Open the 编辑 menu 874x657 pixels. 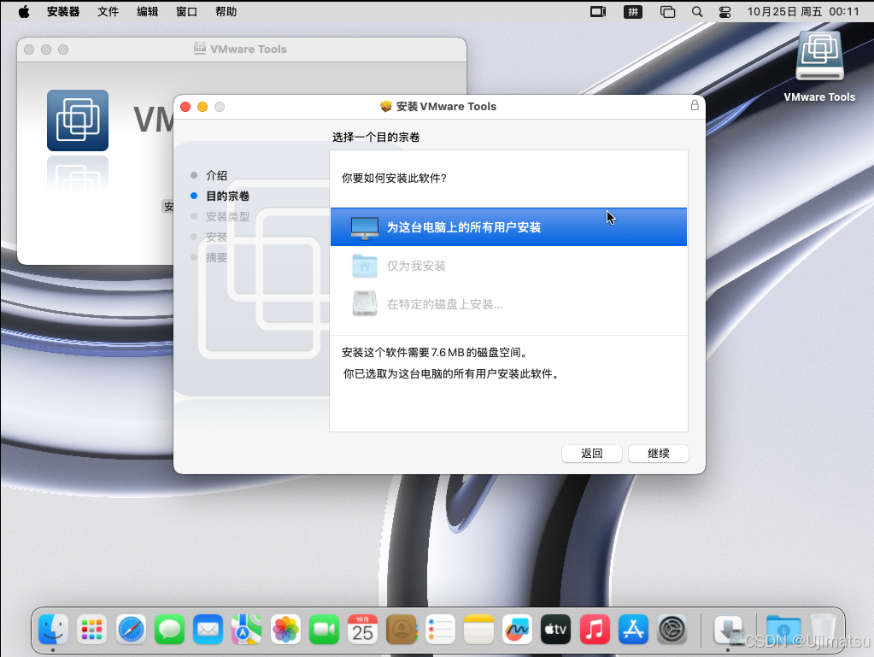(148, 12)
